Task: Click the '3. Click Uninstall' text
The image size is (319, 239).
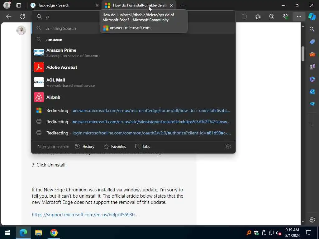Action: pyautogui.click(x=49, y=165)
